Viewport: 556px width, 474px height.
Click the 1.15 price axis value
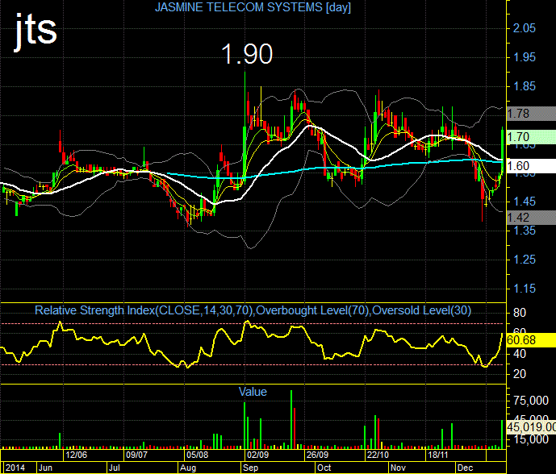(x=525, y=289)
